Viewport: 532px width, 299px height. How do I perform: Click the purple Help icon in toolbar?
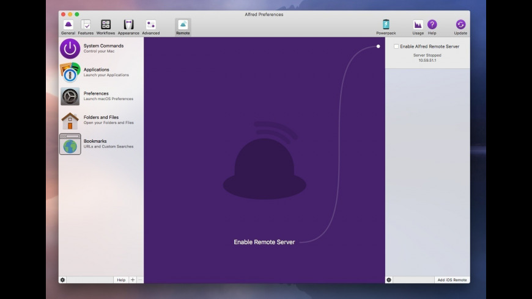(432, 27)
